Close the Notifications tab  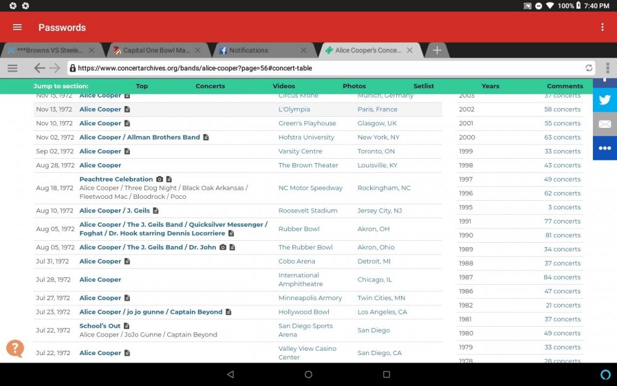304,51
